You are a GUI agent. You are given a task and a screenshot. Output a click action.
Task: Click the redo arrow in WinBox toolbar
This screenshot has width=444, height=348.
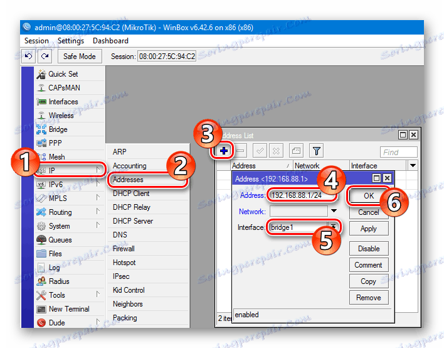pyautogui.click(x=45, y=56)
